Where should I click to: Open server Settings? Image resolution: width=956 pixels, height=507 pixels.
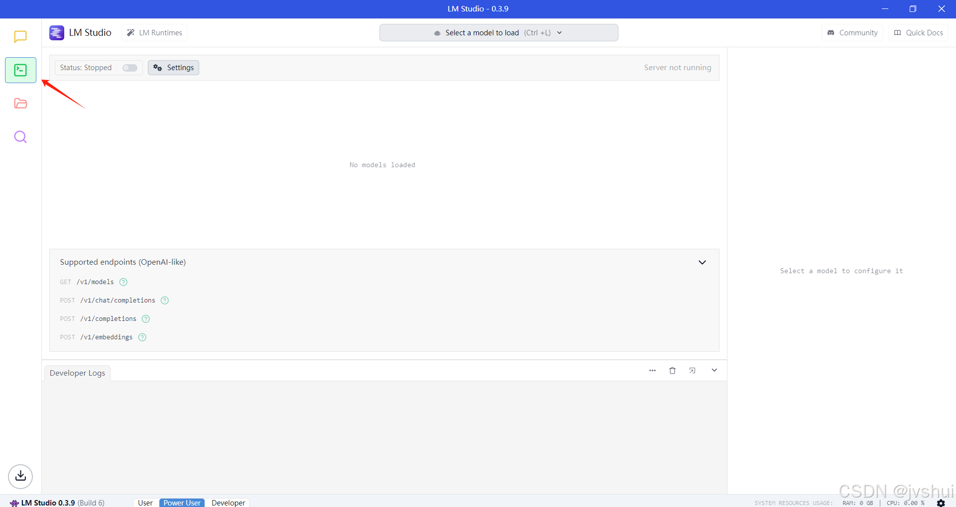173,68
